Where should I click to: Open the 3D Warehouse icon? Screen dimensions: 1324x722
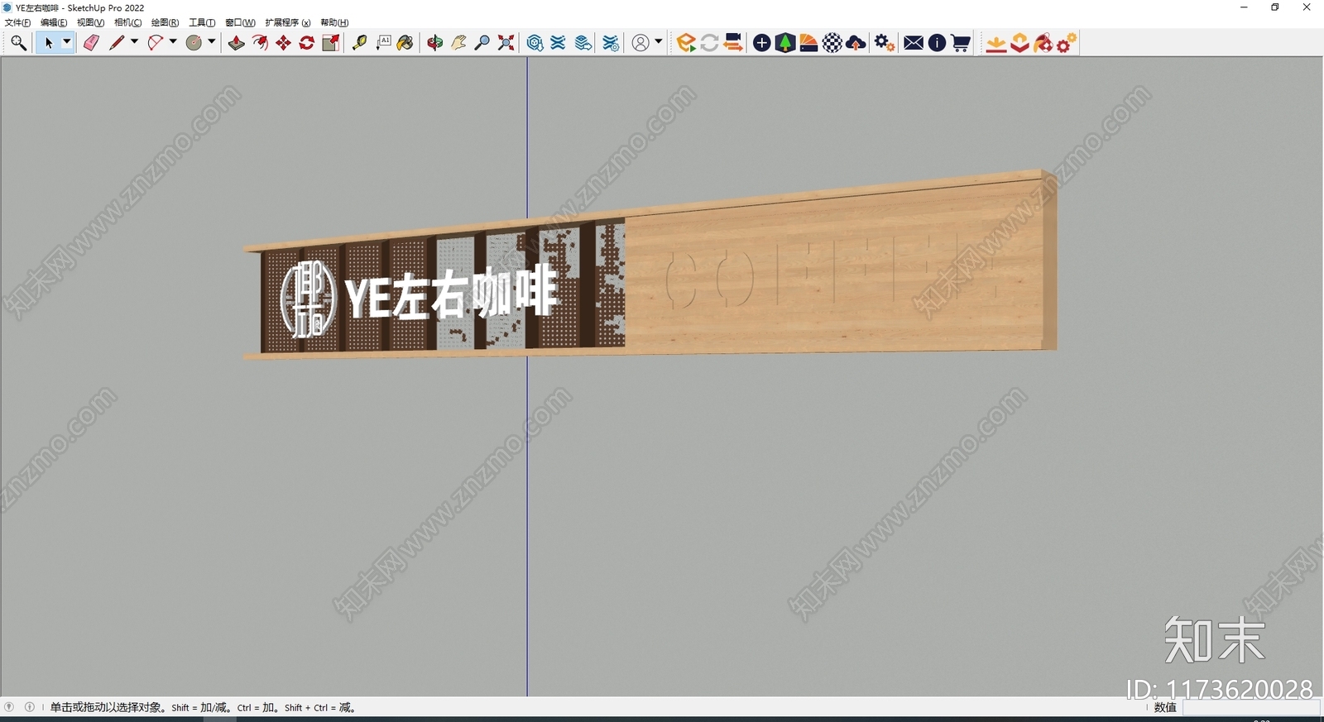[535, 43]
